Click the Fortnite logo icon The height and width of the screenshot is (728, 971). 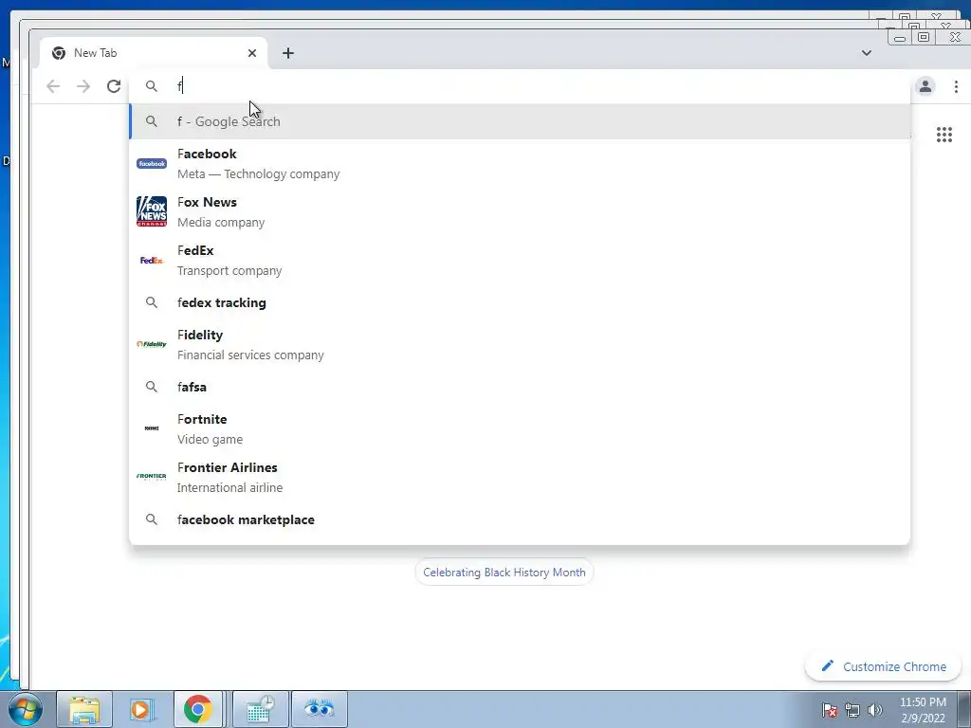(152, 428)
